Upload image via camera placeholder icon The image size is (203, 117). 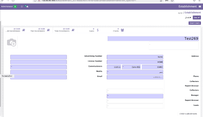pos(12,42)
